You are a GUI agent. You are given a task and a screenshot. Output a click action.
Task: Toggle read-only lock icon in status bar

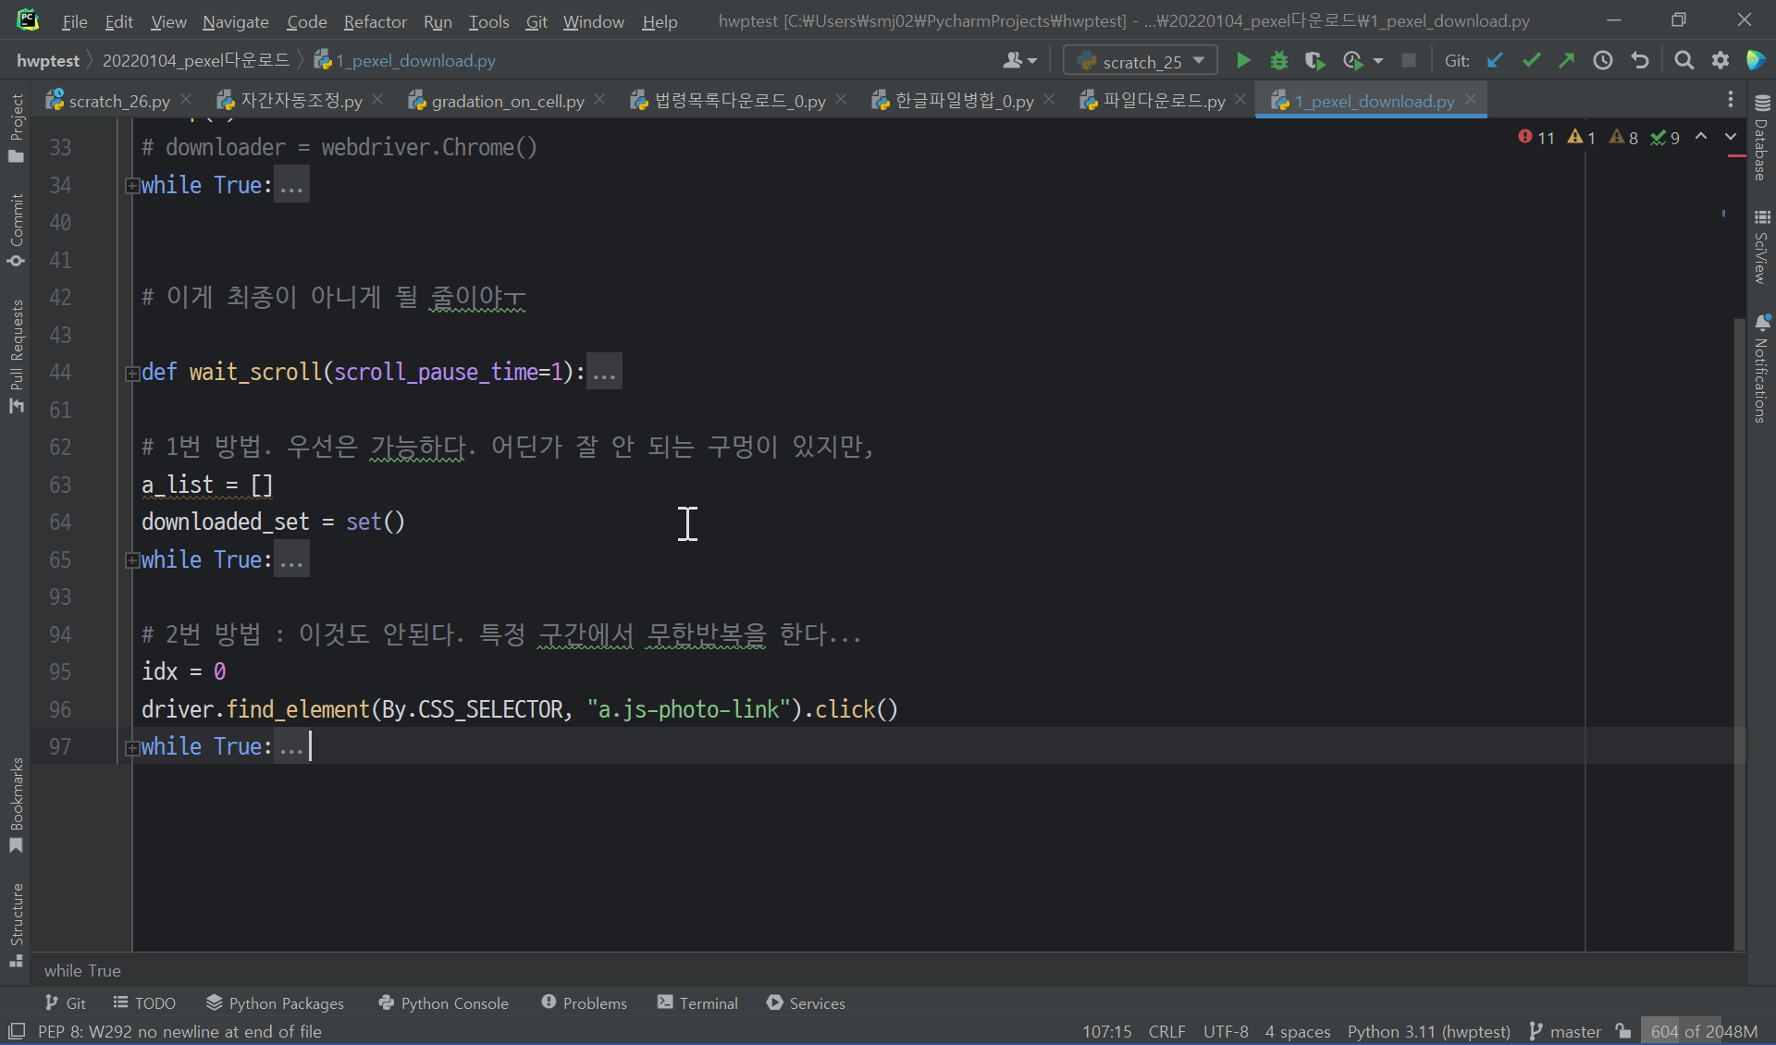pos(1623,1031)
